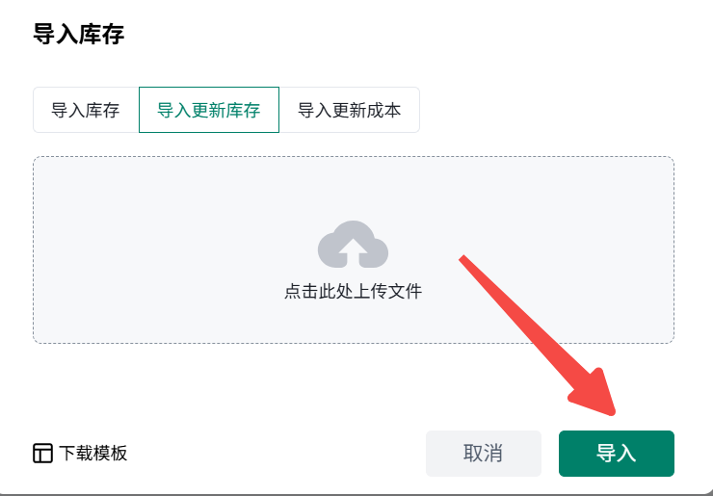Confirm the import with 导入
This screenshot has height=496, width=713.
(x=616, y=454)
